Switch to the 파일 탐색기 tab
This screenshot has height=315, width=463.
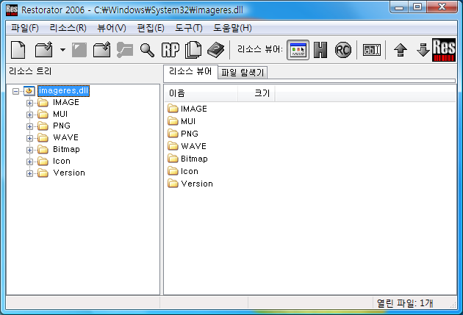(243, 73)
